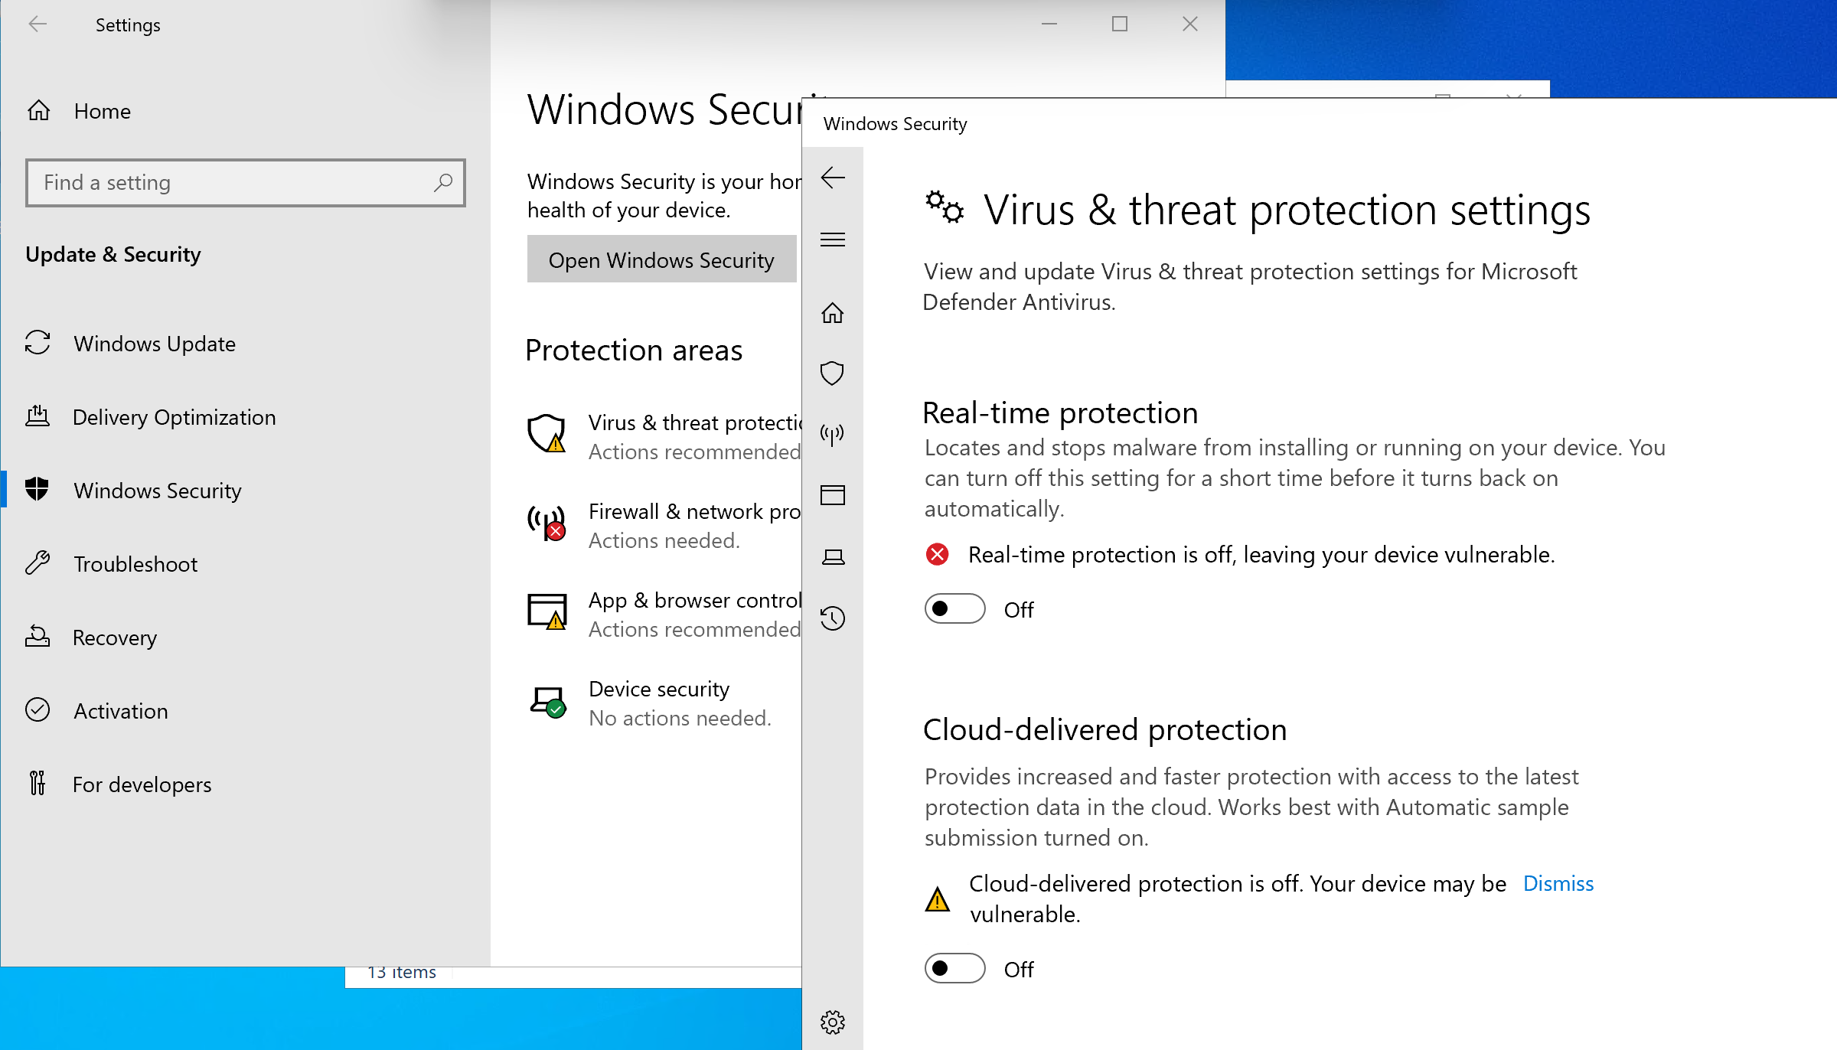Screen dimensions: 1837x1050
Task: Open Firewall & network protection area
Action: tap(663, 525)
